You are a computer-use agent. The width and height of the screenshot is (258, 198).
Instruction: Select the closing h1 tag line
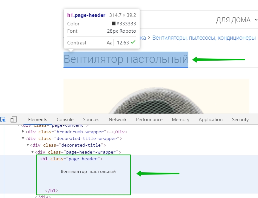tap(51, 191)
